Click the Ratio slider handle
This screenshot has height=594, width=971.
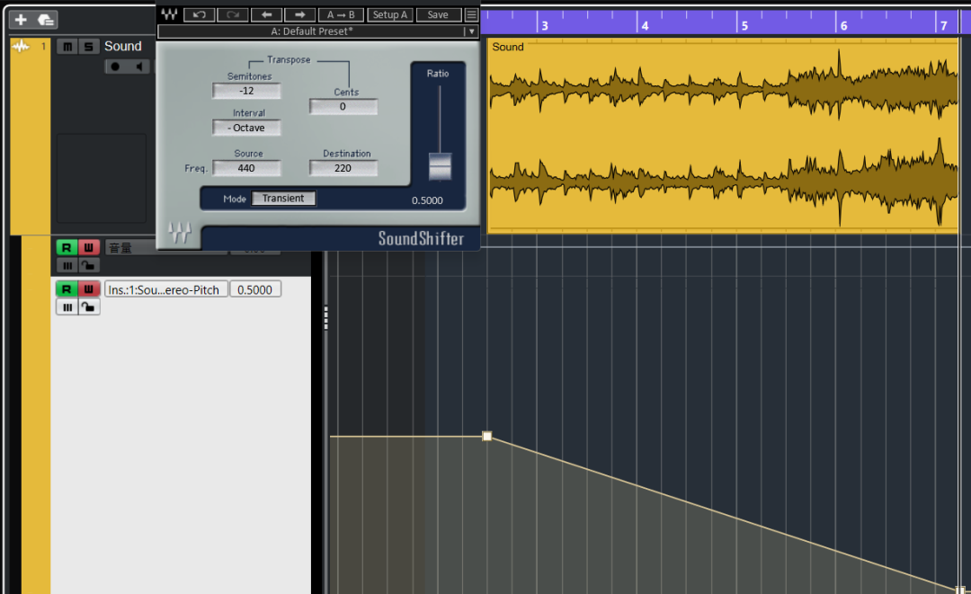click(441, 166)
